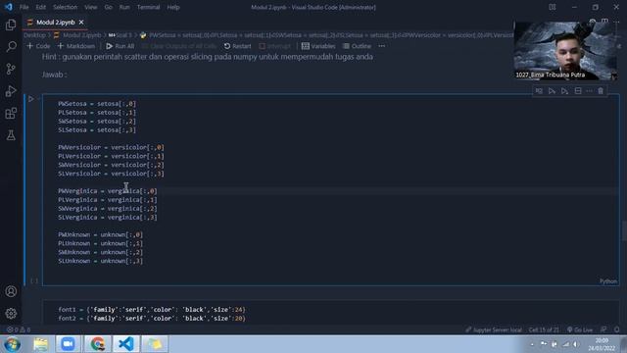Click Cell 15 of 21 status item

coord(544,329)
